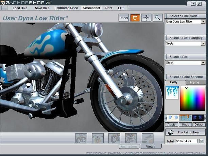Click the 3D Chop Shop gear logo
Viewport: 208px width, 156px height.
click(3, 3)
